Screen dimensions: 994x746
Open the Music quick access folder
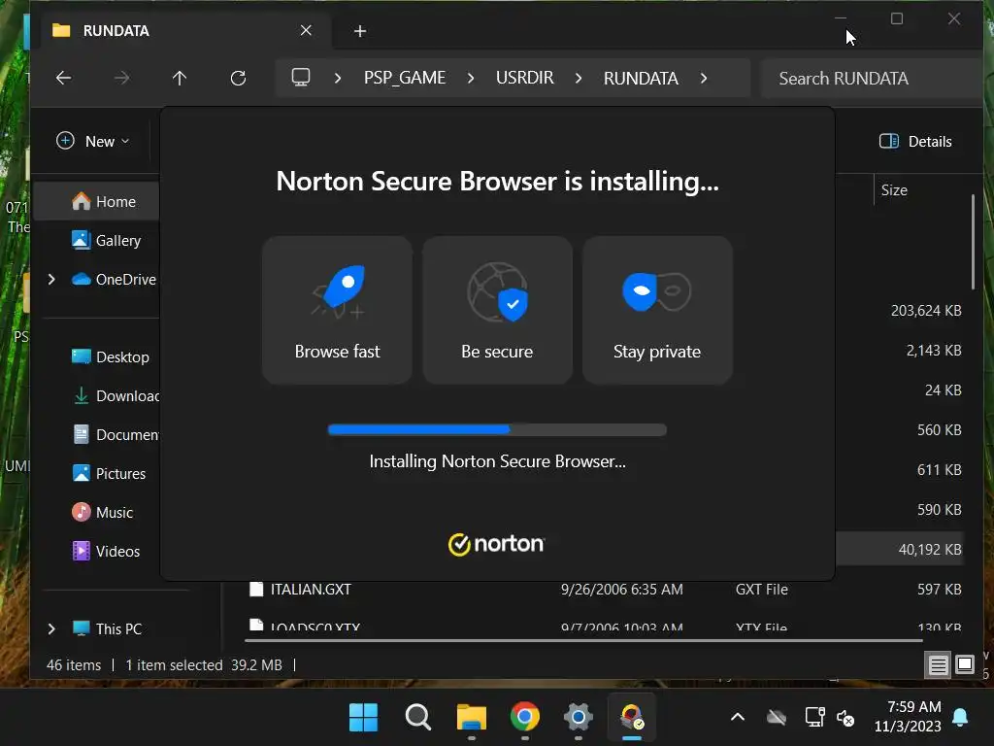tap(102, 512)
